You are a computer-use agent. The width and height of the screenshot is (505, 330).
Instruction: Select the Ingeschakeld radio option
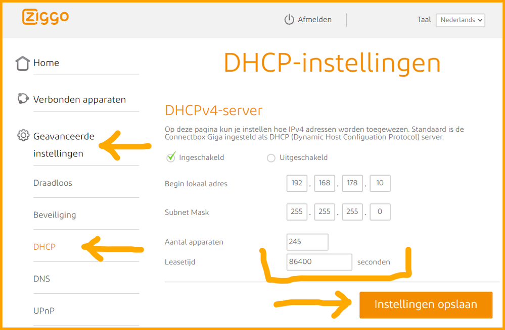point(171,158)
